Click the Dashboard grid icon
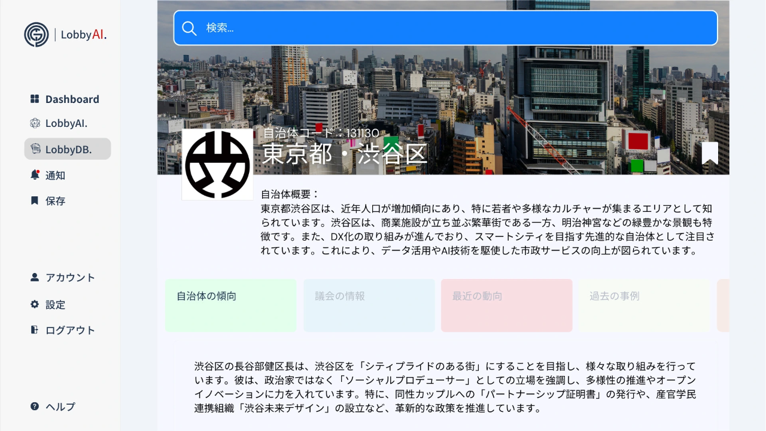Viewport: 766px width, 431px height. [x=35, y=99]
